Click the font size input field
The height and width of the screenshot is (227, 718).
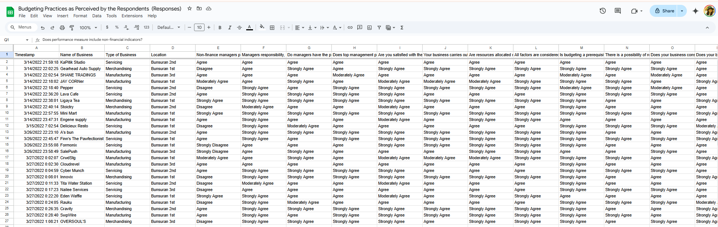click(199, 28)
